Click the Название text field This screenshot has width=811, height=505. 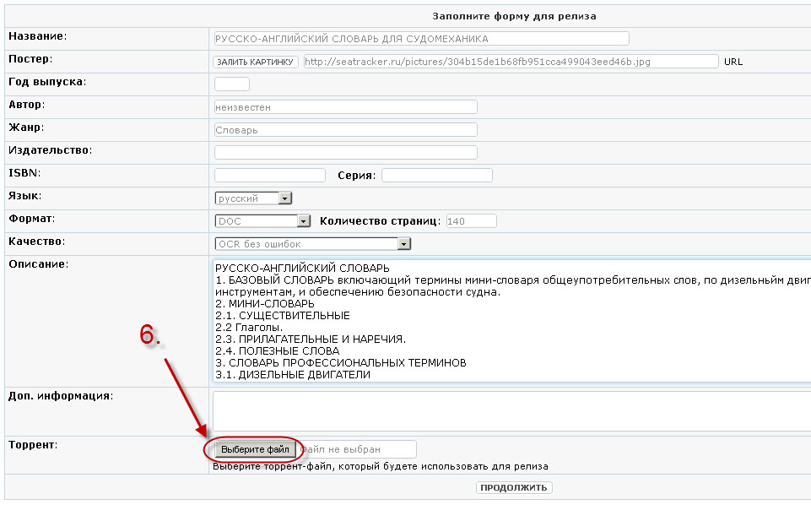coord(421,39)
